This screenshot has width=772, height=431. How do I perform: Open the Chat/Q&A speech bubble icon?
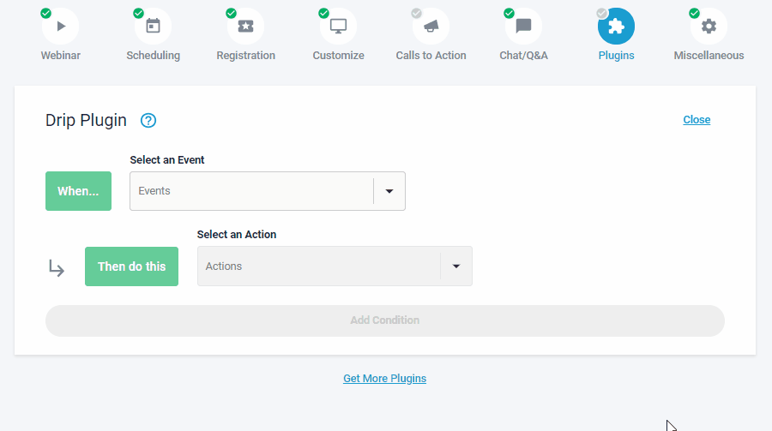pos(523,26)
